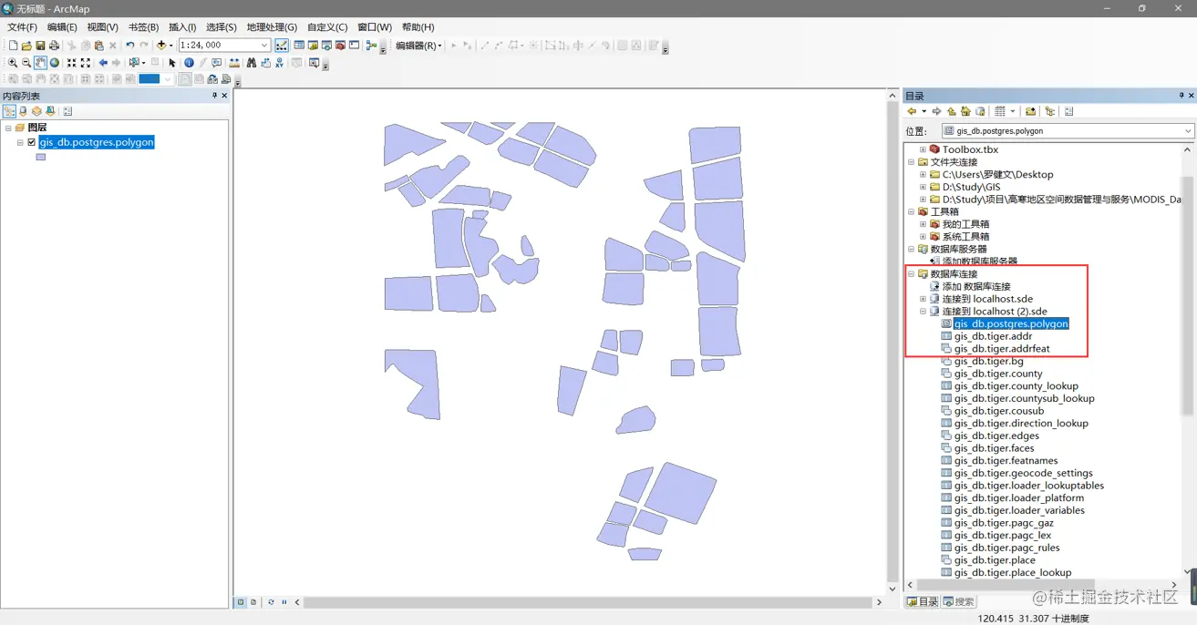Open the 文件(F) menu
Screen dimensions: 1197x625
click(x=22, y=27)
